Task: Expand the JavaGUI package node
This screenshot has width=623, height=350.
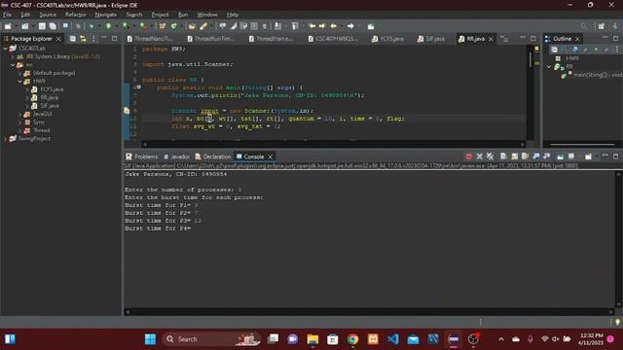Action: pos(19,114)
